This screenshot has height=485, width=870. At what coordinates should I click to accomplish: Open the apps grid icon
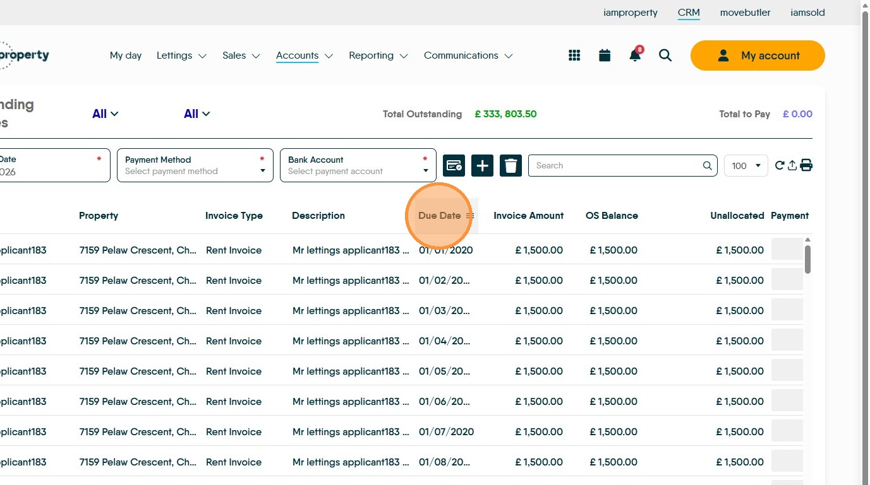tap(574, 56)
